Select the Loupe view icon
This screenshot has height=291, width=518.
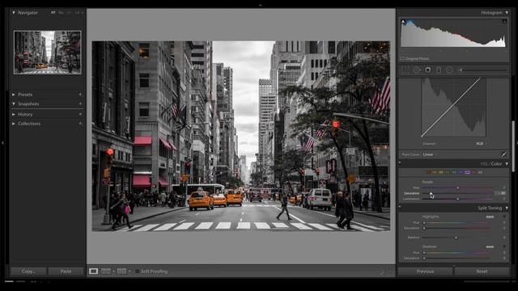pos(94,272)
